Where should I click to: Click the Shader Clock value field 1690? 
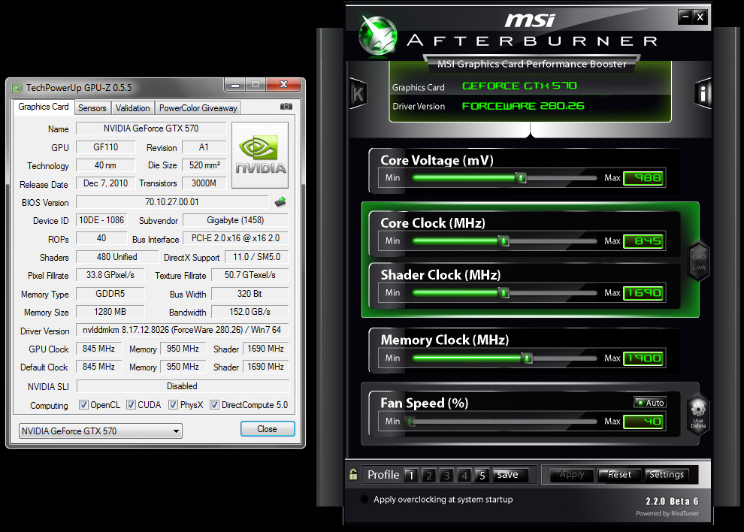pyautogui.click(x=643, y=293)
